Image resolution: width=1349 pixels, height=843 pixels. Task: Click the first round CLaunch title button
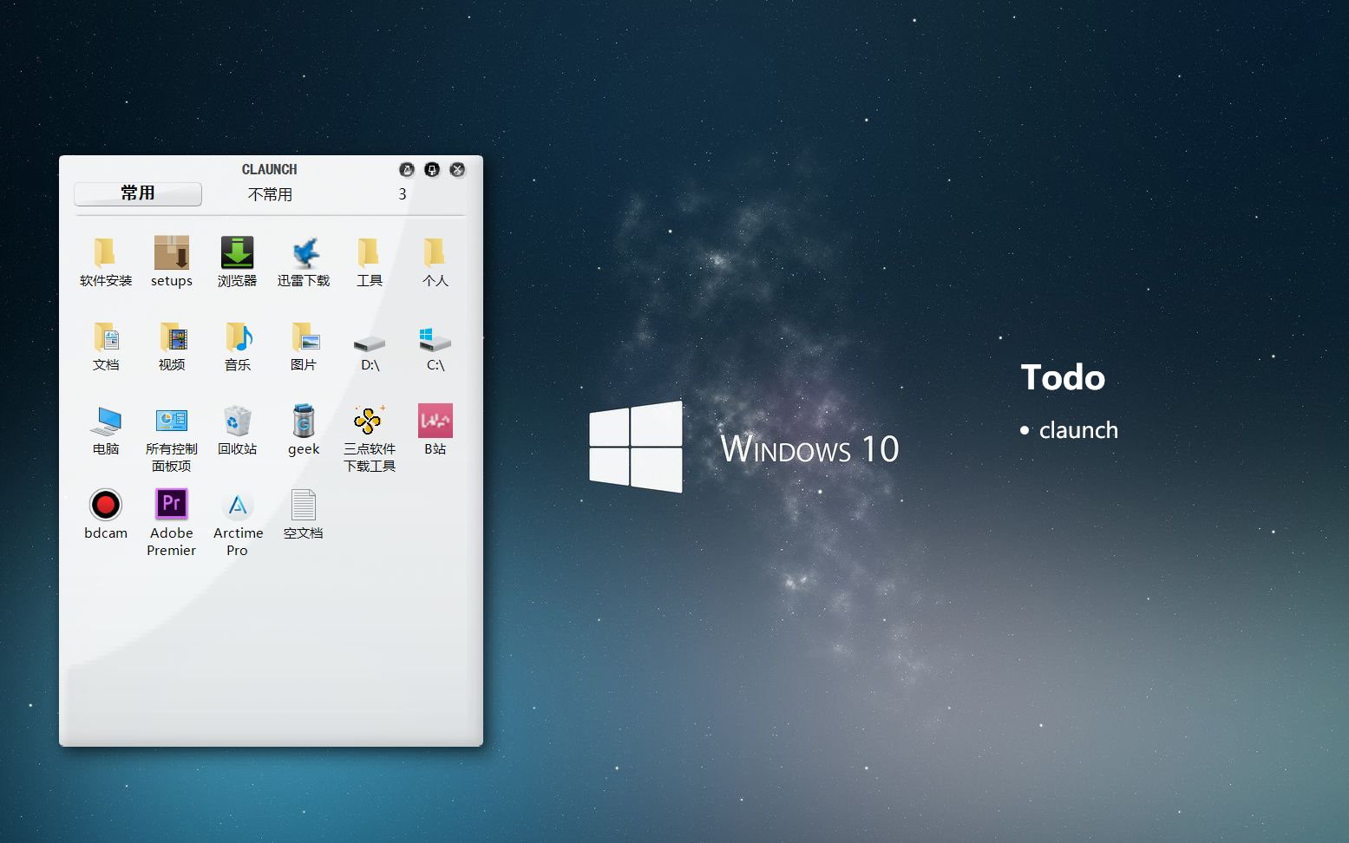point(406,169)
